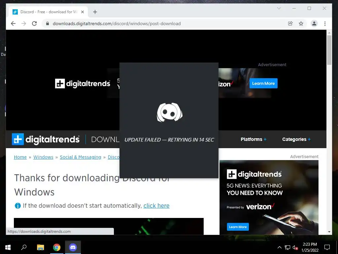
Task: Select the Discord - Free download tab
Action: pos(48,12)
